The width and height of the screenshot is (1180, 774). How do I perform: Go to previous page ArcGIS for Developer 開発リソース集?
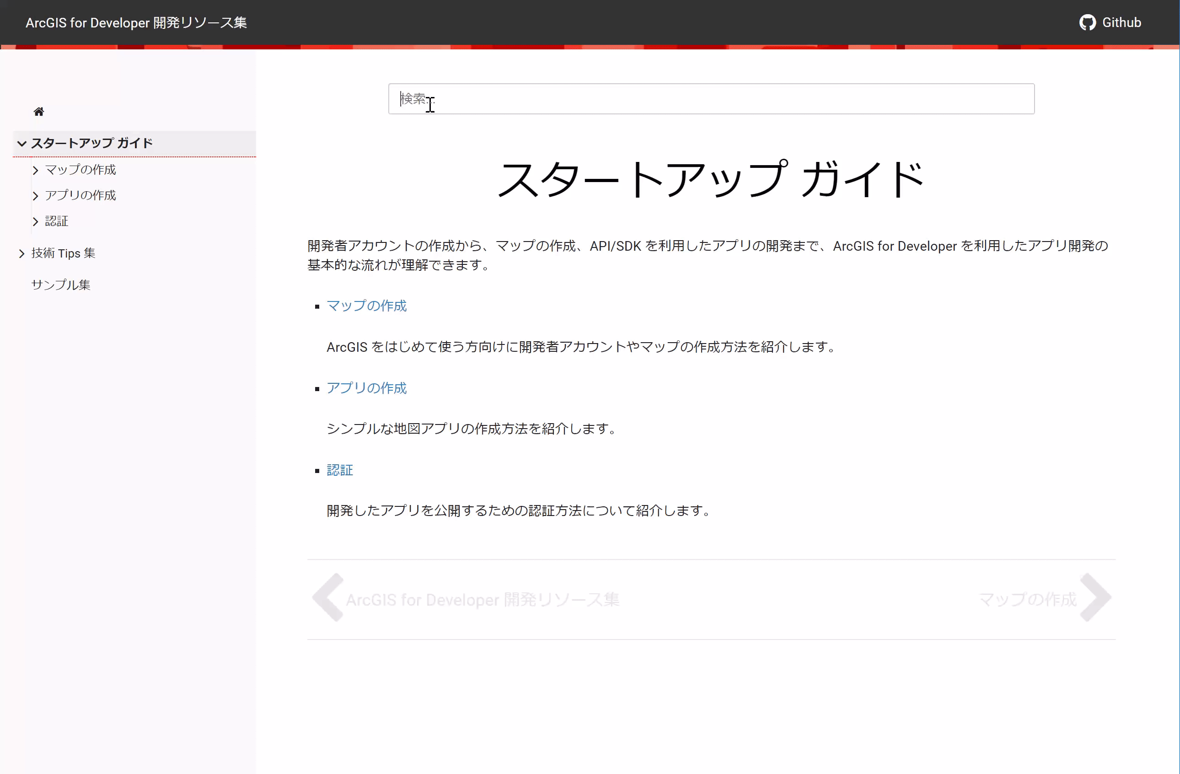coord(483,599)
